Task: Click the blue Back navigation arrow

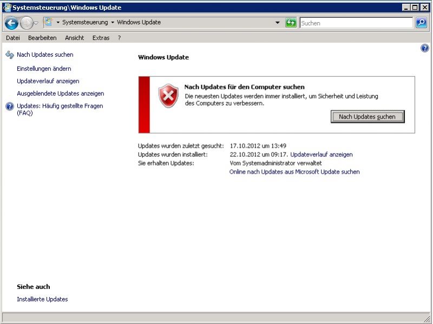Action: coord(11,23)
